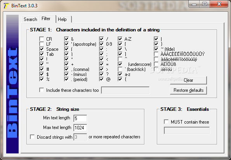Toggle the asterisk * checkbox
This screenshot has height=160, width=231.
[x=66, y=59]
